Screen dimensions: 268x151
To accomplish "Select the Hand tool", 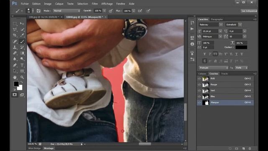I will 15,77.
